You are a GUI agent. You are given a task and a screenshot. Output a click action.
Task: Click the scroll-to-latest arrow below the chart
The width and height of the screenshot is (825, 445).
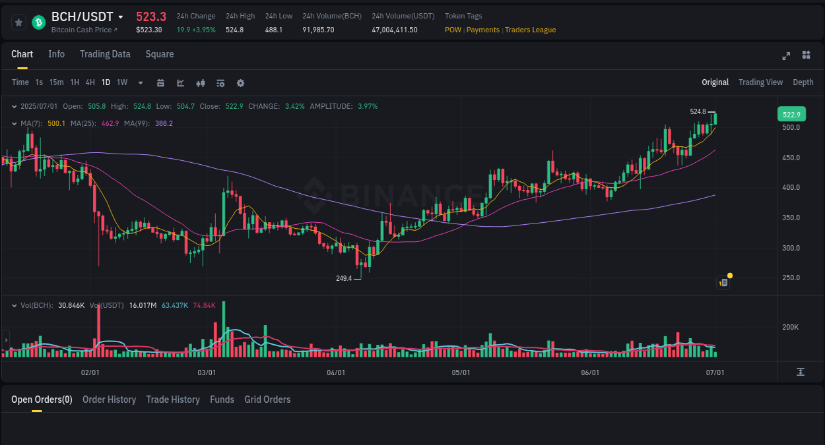tap(801, 372)
